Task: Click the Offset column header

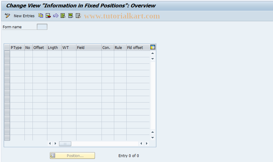Action: (40, 47)
